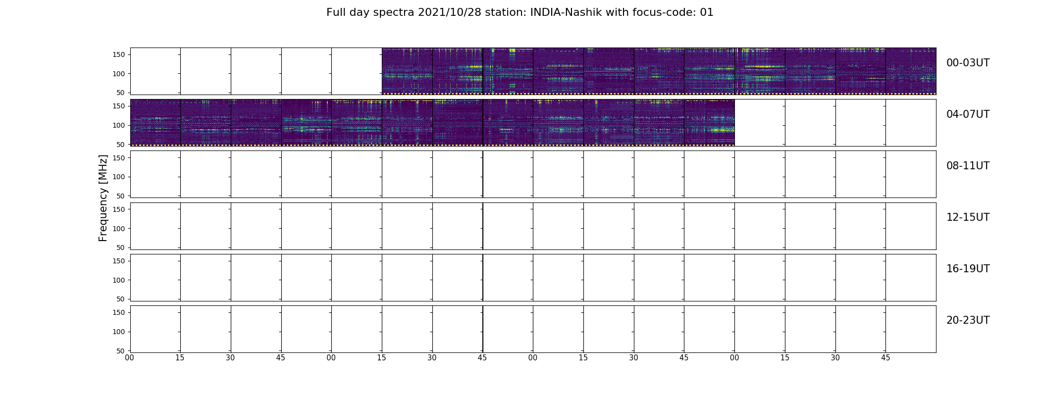Click the 50 tick of the 08-11UT row

coord(120,196)
